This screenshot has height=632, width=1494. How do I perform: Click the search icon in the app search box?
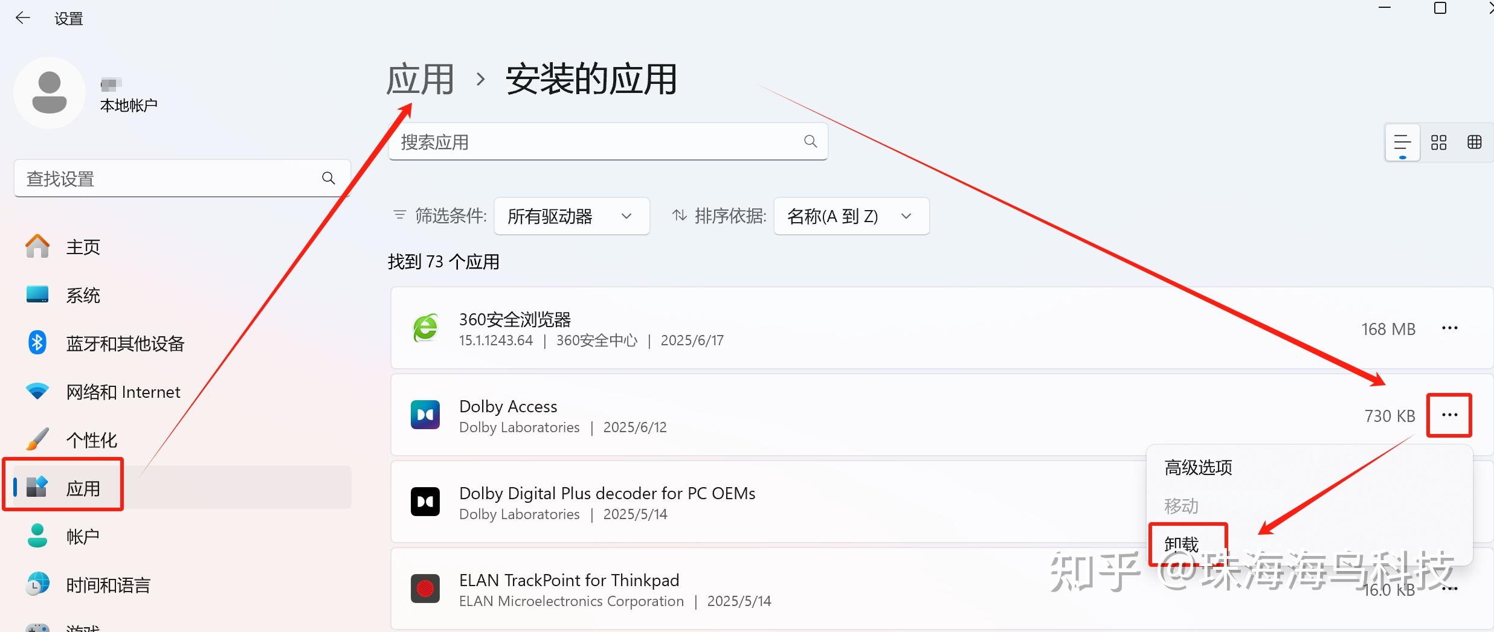tap(811, 141)
